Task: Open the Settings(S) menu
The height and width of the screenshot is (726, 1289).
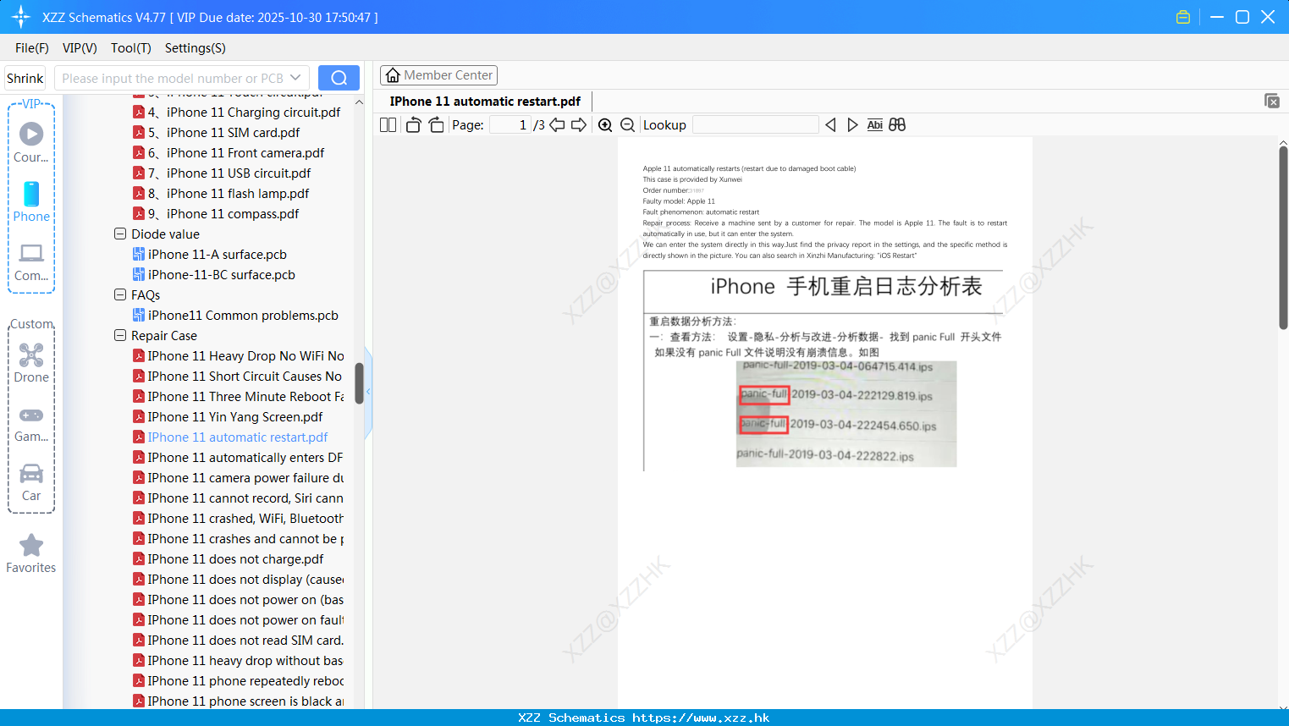Action: coord(196,48)
